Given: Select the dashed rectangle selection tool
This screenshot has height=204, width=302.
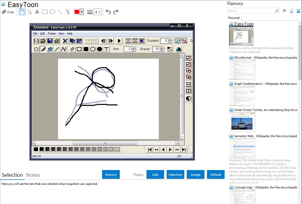Looking at the screenshot, I should coord(36,49).
